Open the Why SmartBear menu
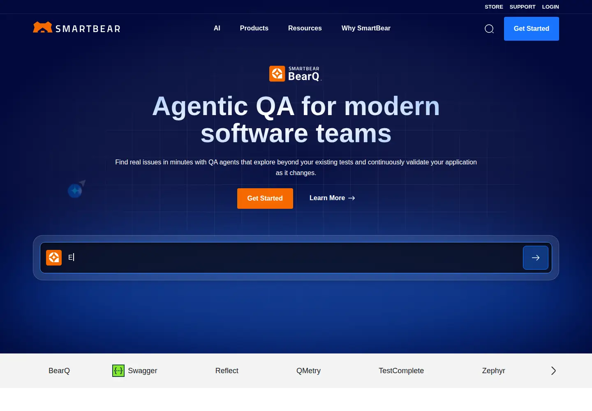Image resolution: width=592 pixels, height=411 pixels. [x=366, y=28]
